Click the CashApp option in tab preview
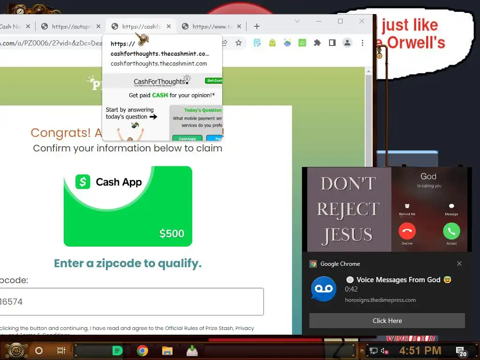The width and height of the screenshot is (480, 360). [187, 138]
